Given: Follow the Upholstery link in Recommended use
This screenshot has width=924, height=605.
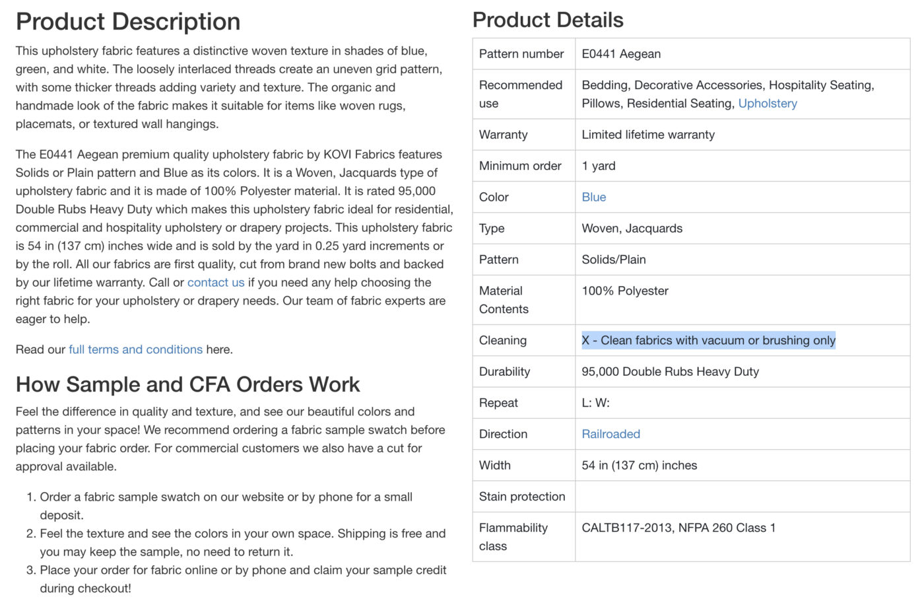Looking at the screenshot, I should coord(767,104).
